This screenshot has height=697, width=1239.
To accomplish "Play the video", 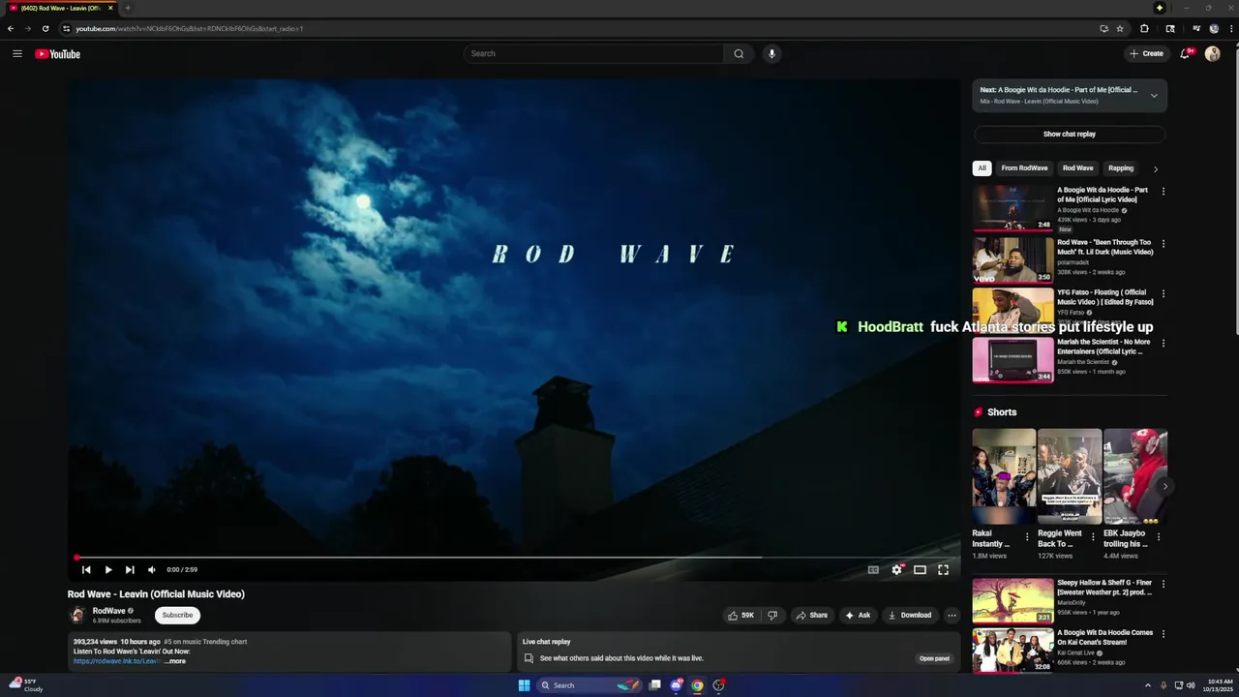I will pos(107,570).
